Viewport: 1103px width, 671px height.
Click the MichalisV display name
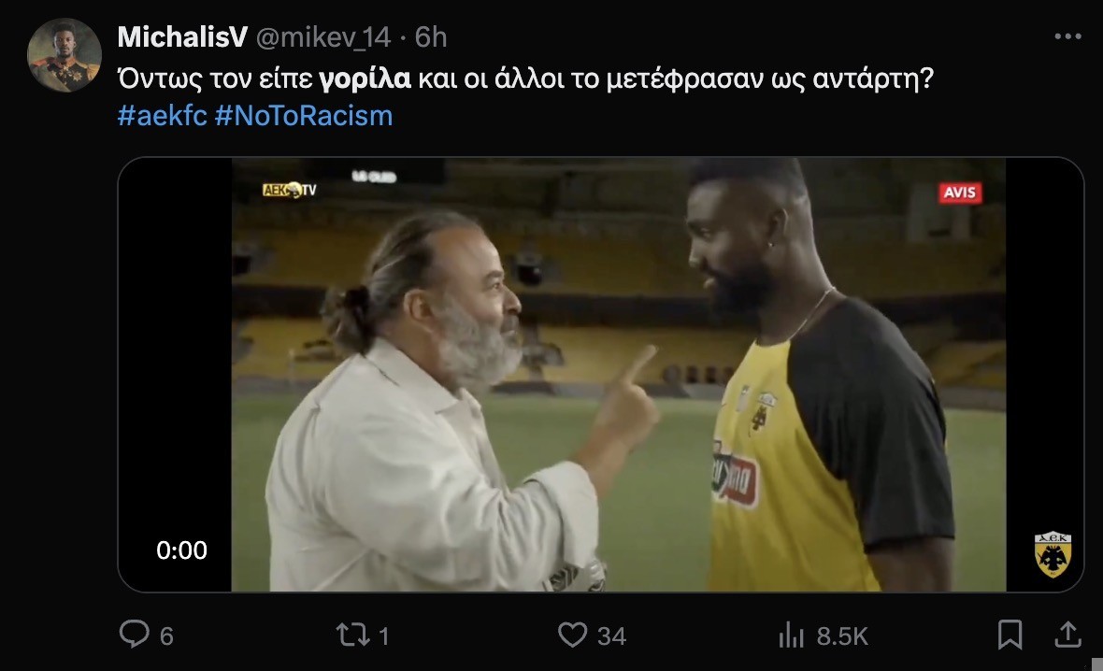[183, 36]
